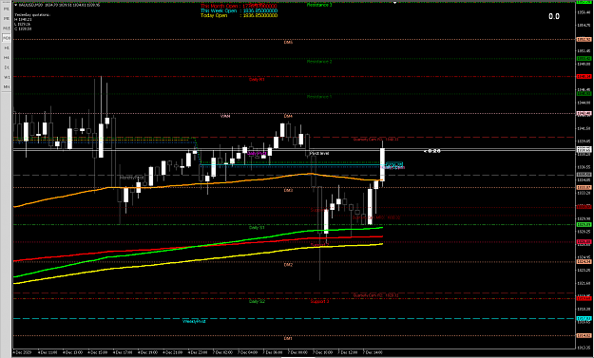
Task: Switch chart to M5 timeframe
Action: click(7, 19)
